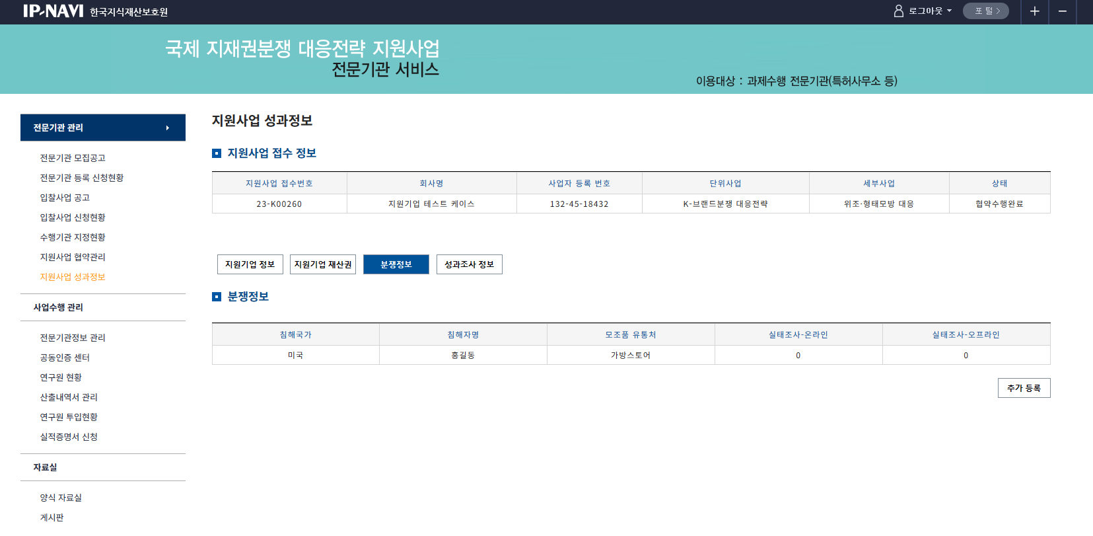Viewport: 1093px width, 536px height.
Task: Select the 미국 dispute row cell
Action: pyautogui.click(x=295, y=356)
